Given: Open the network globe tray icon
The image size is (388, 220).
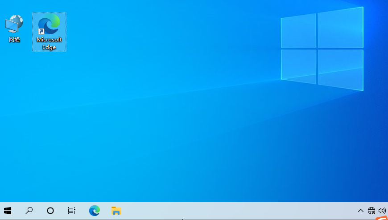Looking at the screenshot, I should pos(371,211).
